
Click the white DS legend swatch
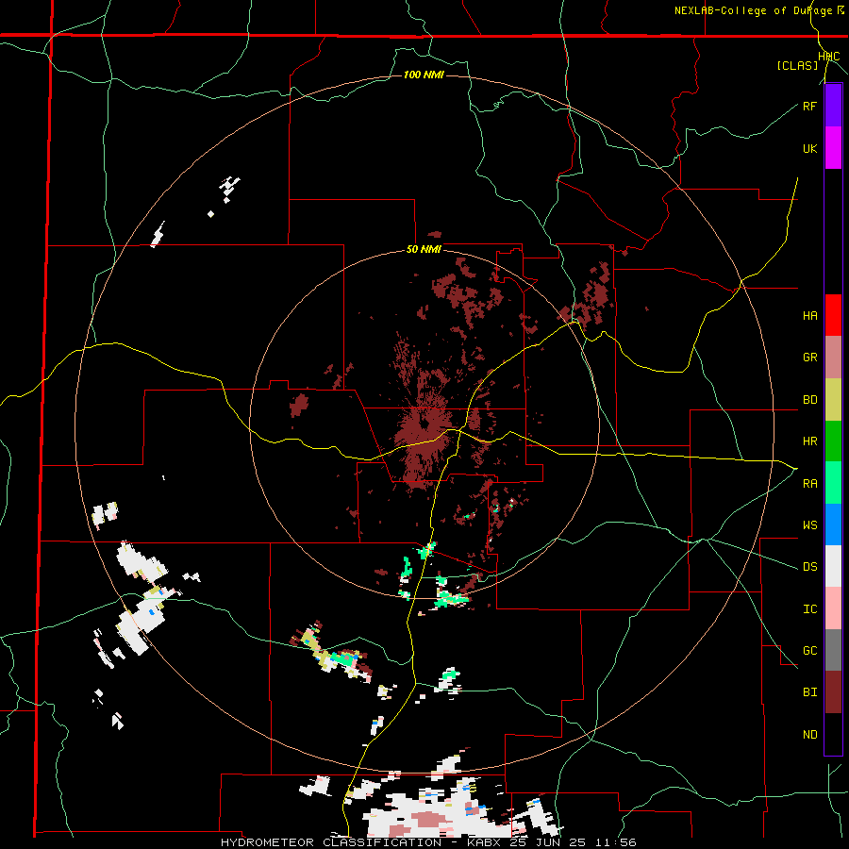click(x=833, y=566)
